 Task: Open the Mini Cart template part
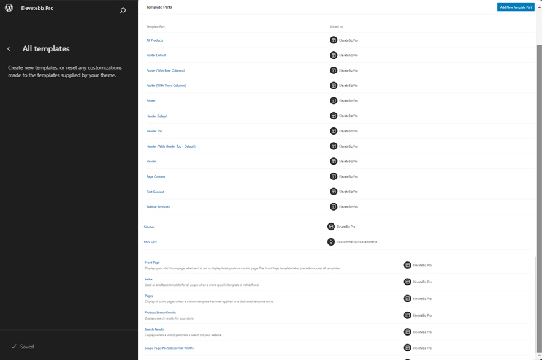150,242
